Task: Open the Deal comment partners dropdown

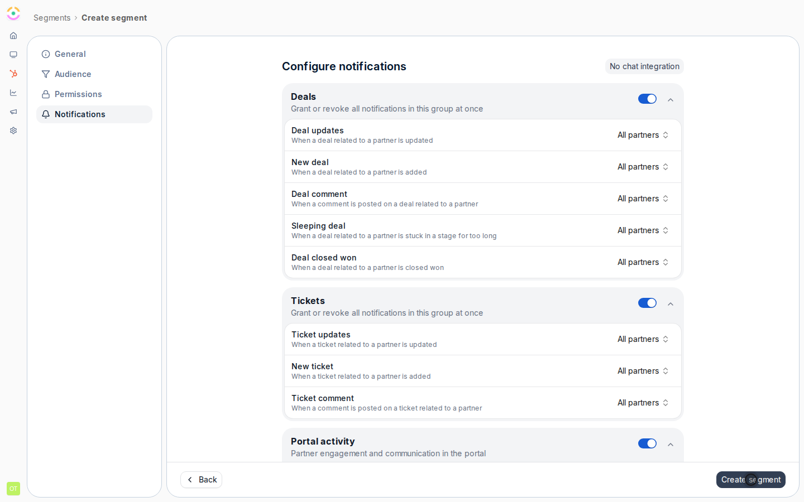Action: 643,199
